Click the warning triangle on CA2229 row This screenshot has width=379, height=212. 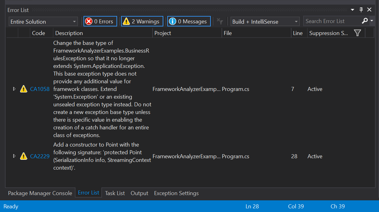point(23,156)
